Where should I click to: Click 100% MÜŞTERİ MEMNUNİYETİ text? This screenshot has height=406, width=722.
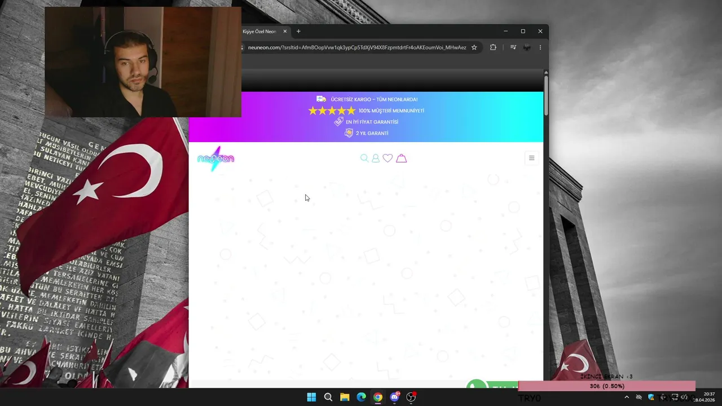tap(391, 111)
